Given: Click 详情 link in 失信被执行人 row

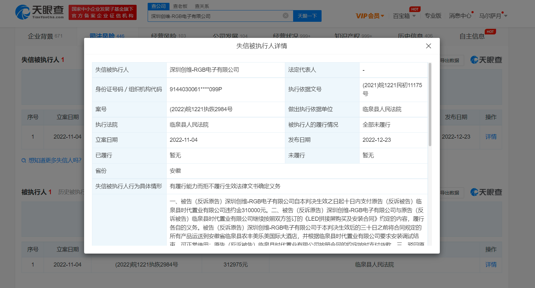Looking at the screenshot, I should (491, 137).
